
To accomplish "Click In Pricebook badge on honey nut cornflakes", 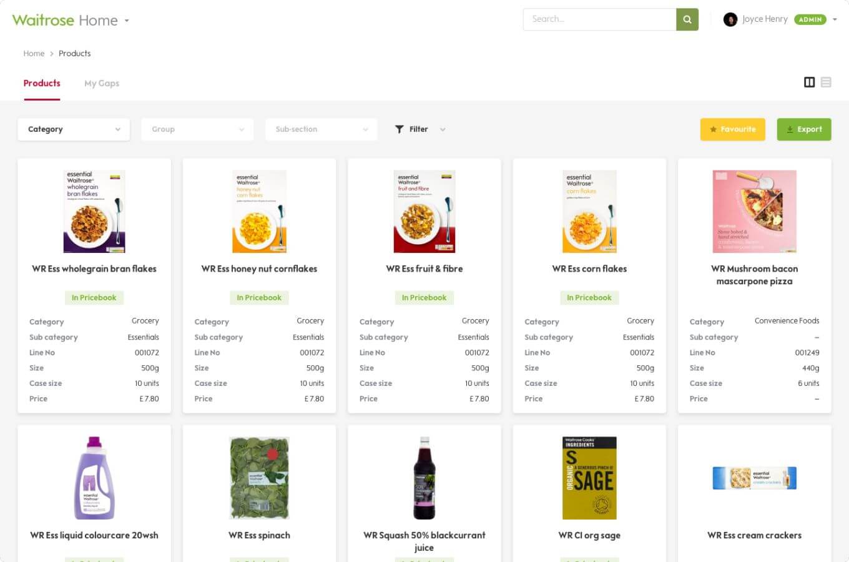I will click(259, 297).
